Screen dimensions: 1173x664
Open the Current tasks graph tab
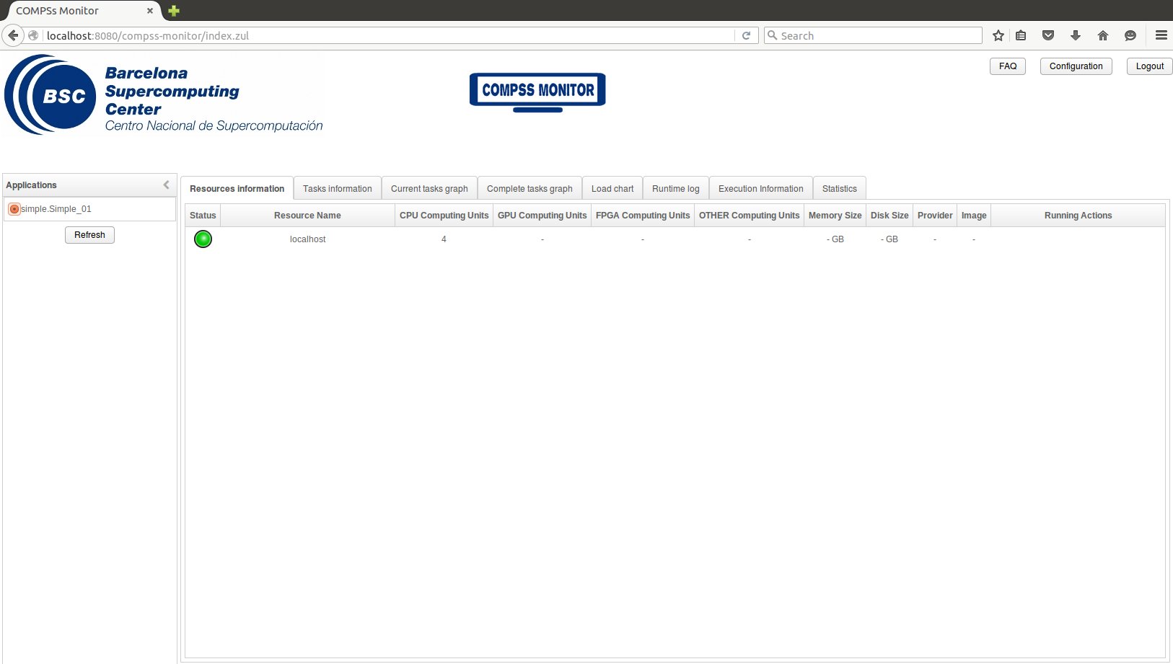pyautogui.click(x=429, y=189)
